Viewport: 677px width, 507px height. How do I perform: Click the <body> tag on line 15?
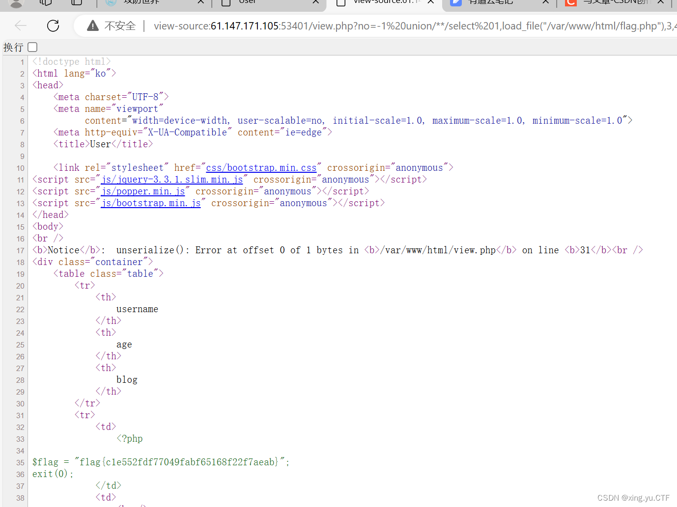[48, 227]
